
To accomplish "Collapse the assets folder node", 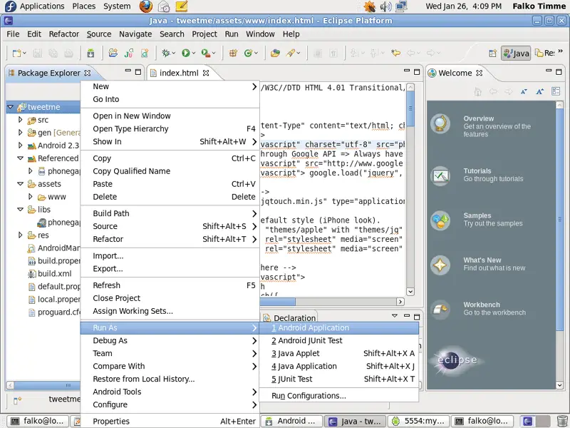I will pos(21,184).
